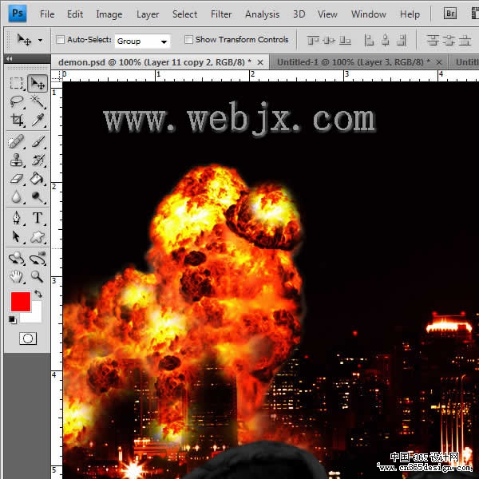Select the History Brush tool
The height and width of the screenshot is (479, 479).
point(38,160)
